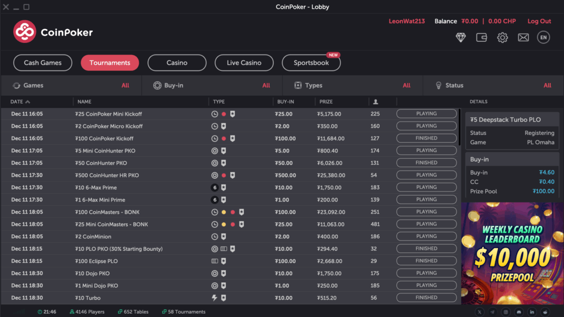The width and height of the screenshot is (564, 317).
Task: Click the red dot on ₮500 CoinHunter HR PKO
Action: (224, 175)
